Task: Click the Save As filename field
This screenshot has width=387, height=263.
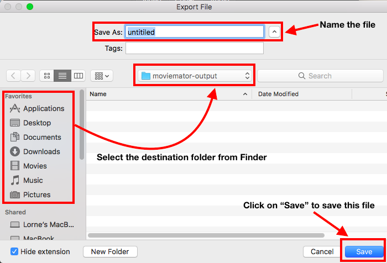Action: coord(195,32)
